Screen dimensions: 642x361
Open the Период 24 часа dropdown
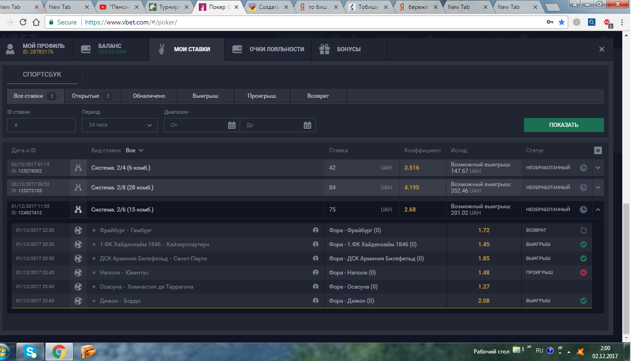pos(120,125)
